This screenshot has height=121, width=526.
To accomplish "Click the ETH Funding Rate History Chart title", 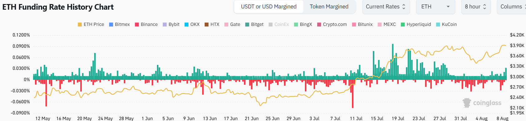I will coord(58,7).
